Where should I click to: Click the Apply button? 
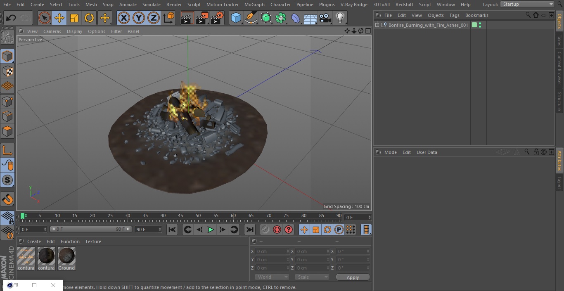(353, 277)
